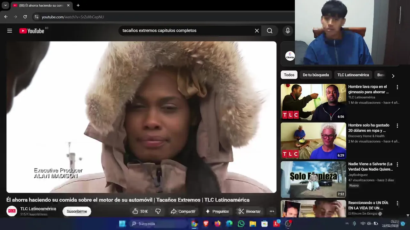
Task: Start voice search with microphone
Action: point(288,31)
